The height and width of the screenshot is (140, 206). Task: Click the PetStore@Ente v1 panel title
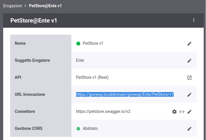34,20
